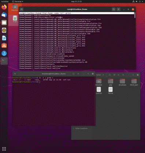This screenshot has height=153, width=145.
Task: Open a new tab in the root terminal
Action: coord(22,9)
